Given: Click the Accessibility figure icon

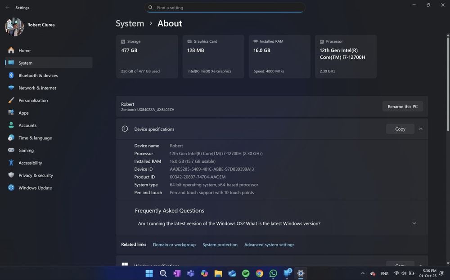Looking at the screenshot, I should coord(11,163).
